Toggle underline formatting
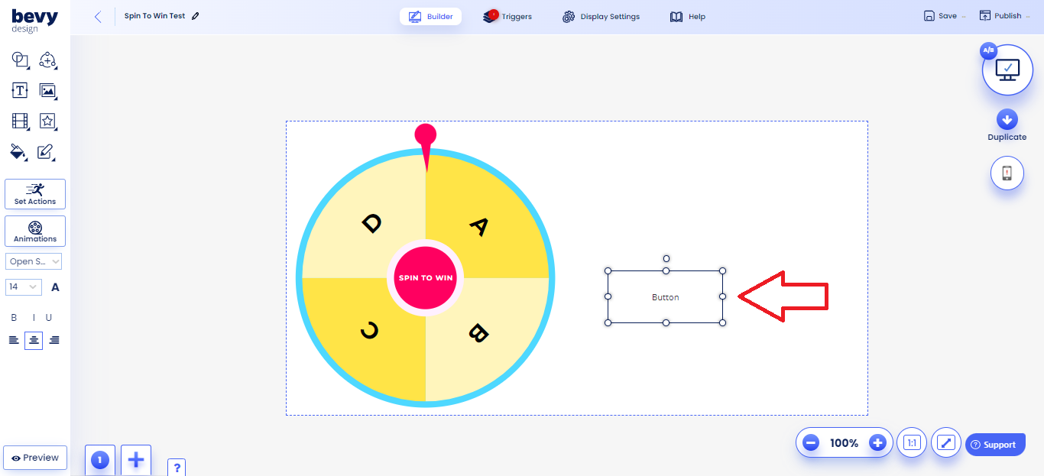The width and height of the screenshot is (1044, 476). pyautogui.click(x=48, y=316)
